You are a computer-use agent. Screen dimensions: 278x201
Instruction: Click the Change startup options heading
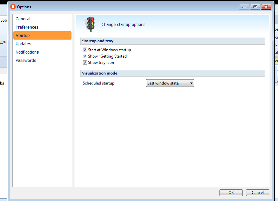[123, 24]
